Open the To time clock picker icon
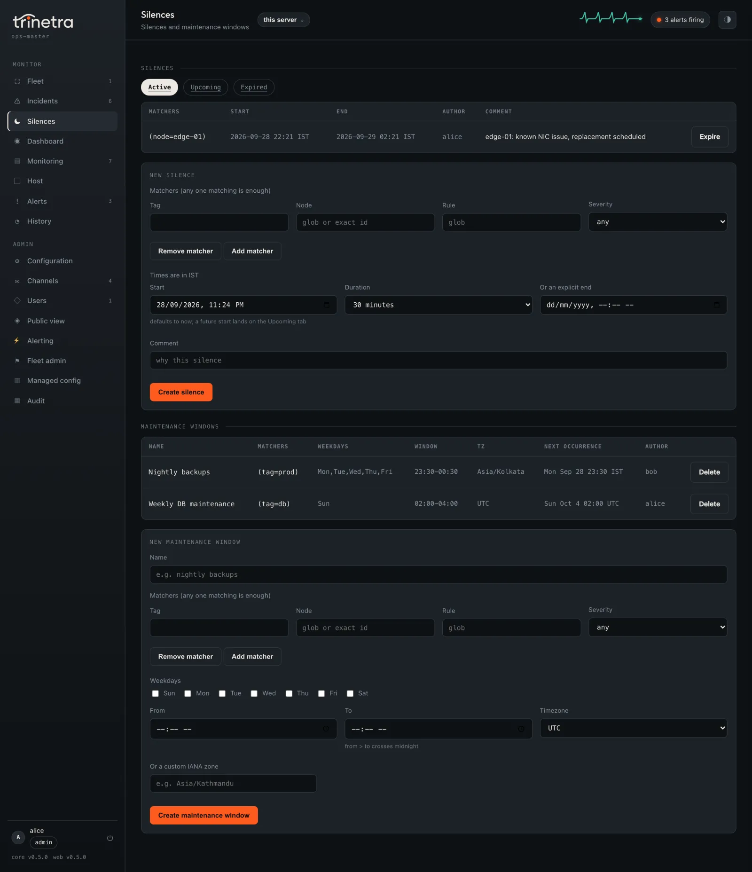The image size is (752, 872). [521, 729]
